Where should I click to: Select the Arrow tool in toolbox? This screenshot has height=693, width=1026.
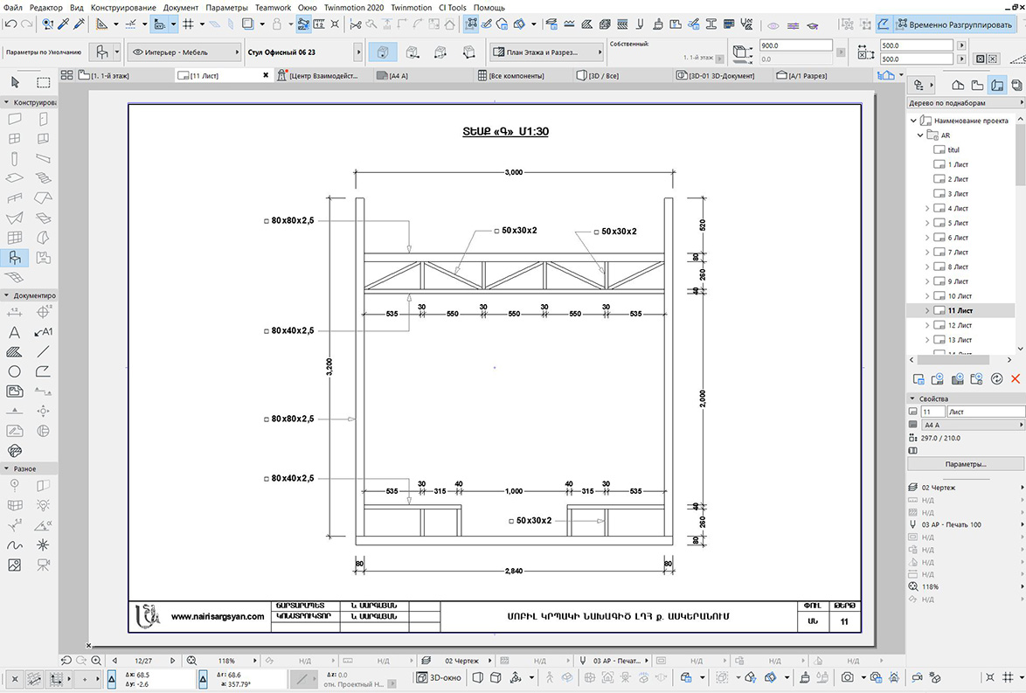[15, 82]
